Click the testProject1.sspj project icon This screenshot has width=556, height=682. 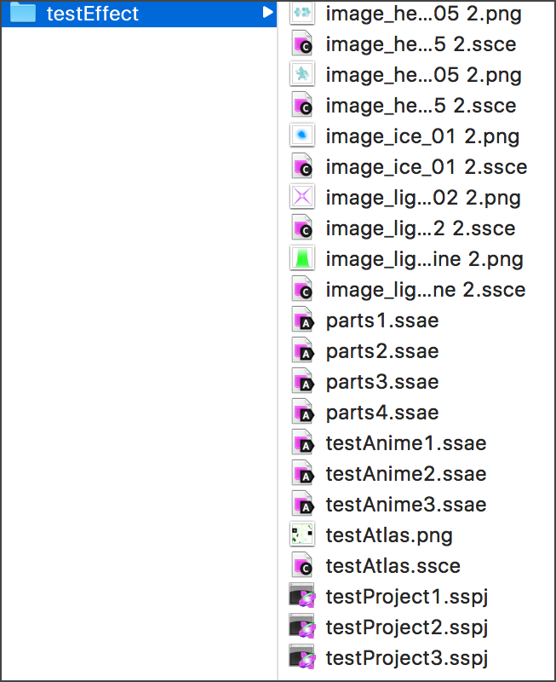click(302, 597)
